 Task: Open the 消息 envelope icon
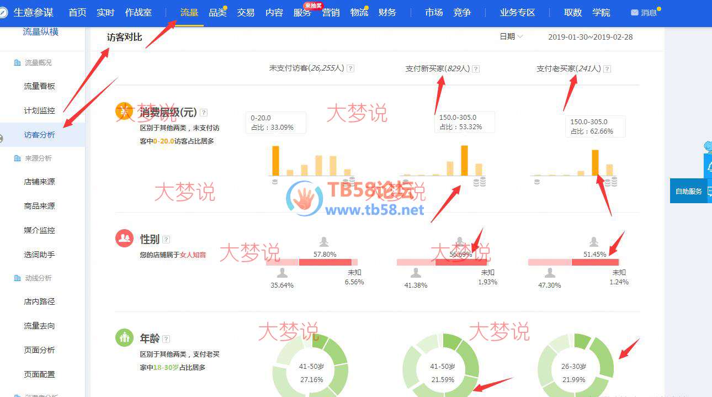pyautogui.click(x=634, y=13)
